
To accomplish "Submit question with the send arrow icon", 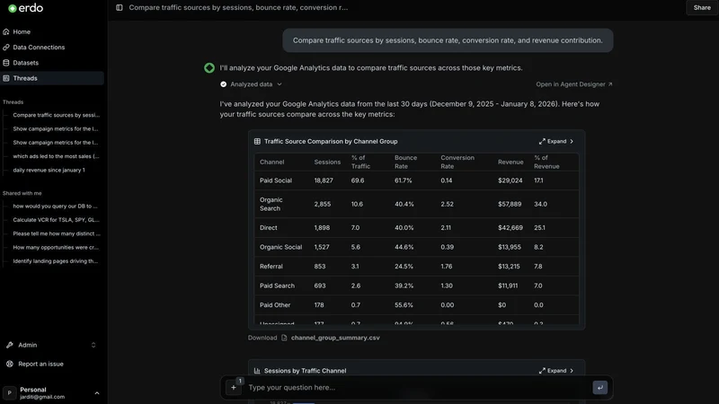I will click(599, 388).
